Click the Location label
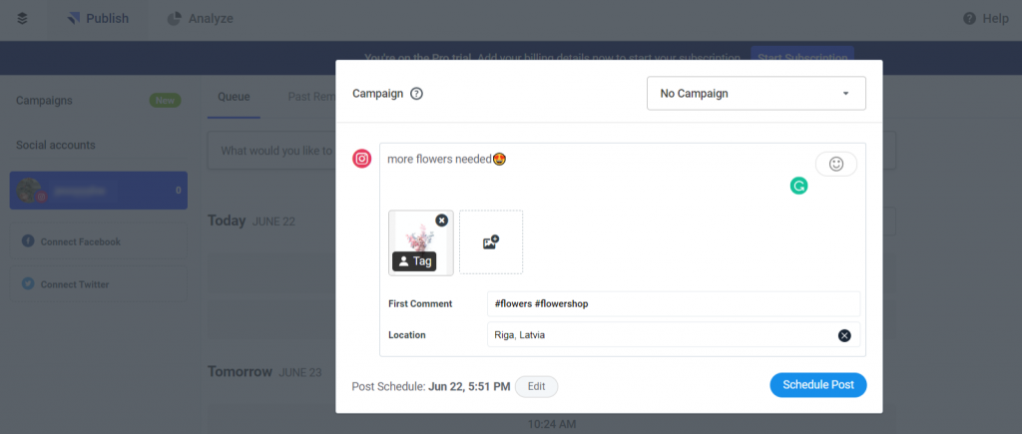This screenshot has width=1022, height=434. click(407, 335)
